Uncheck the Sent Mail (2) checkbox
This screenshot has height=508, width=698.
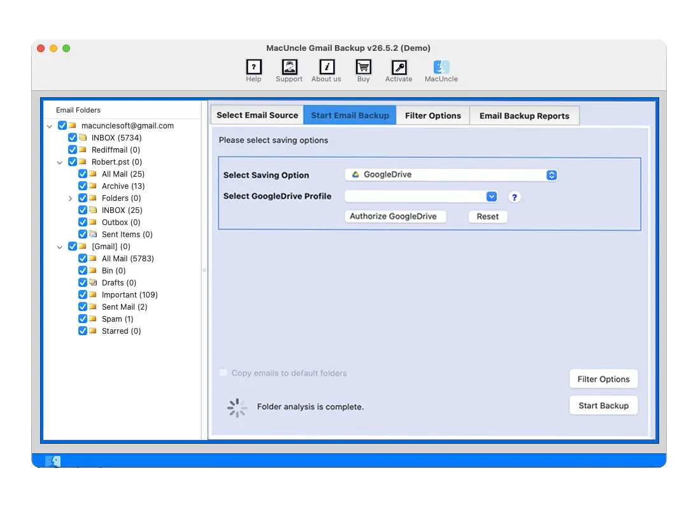pyautogui.click(x=83, y=306)
